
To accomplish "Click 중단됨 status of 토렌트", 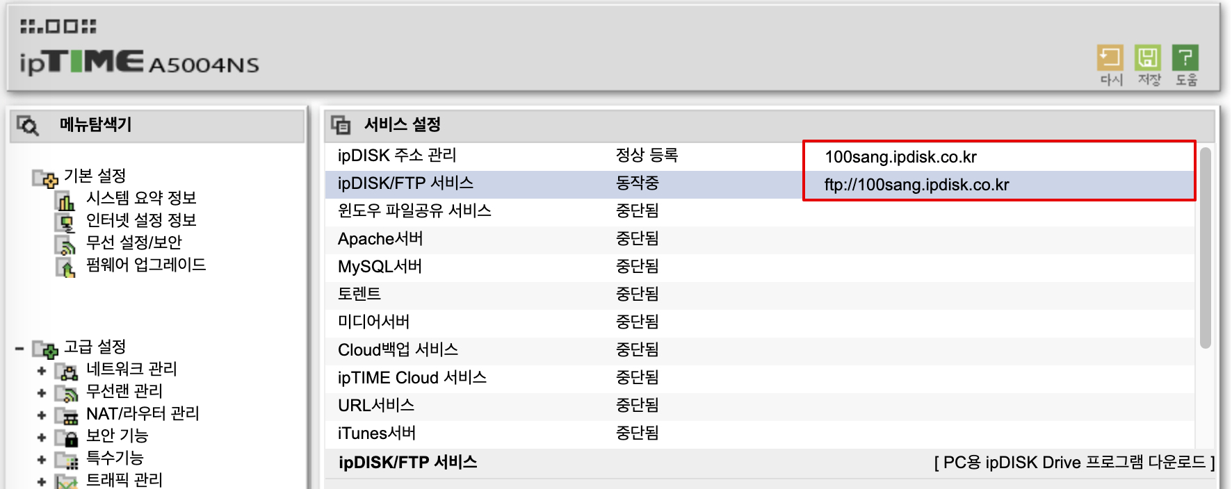I will pyautogui.click(x=637, y=295).
